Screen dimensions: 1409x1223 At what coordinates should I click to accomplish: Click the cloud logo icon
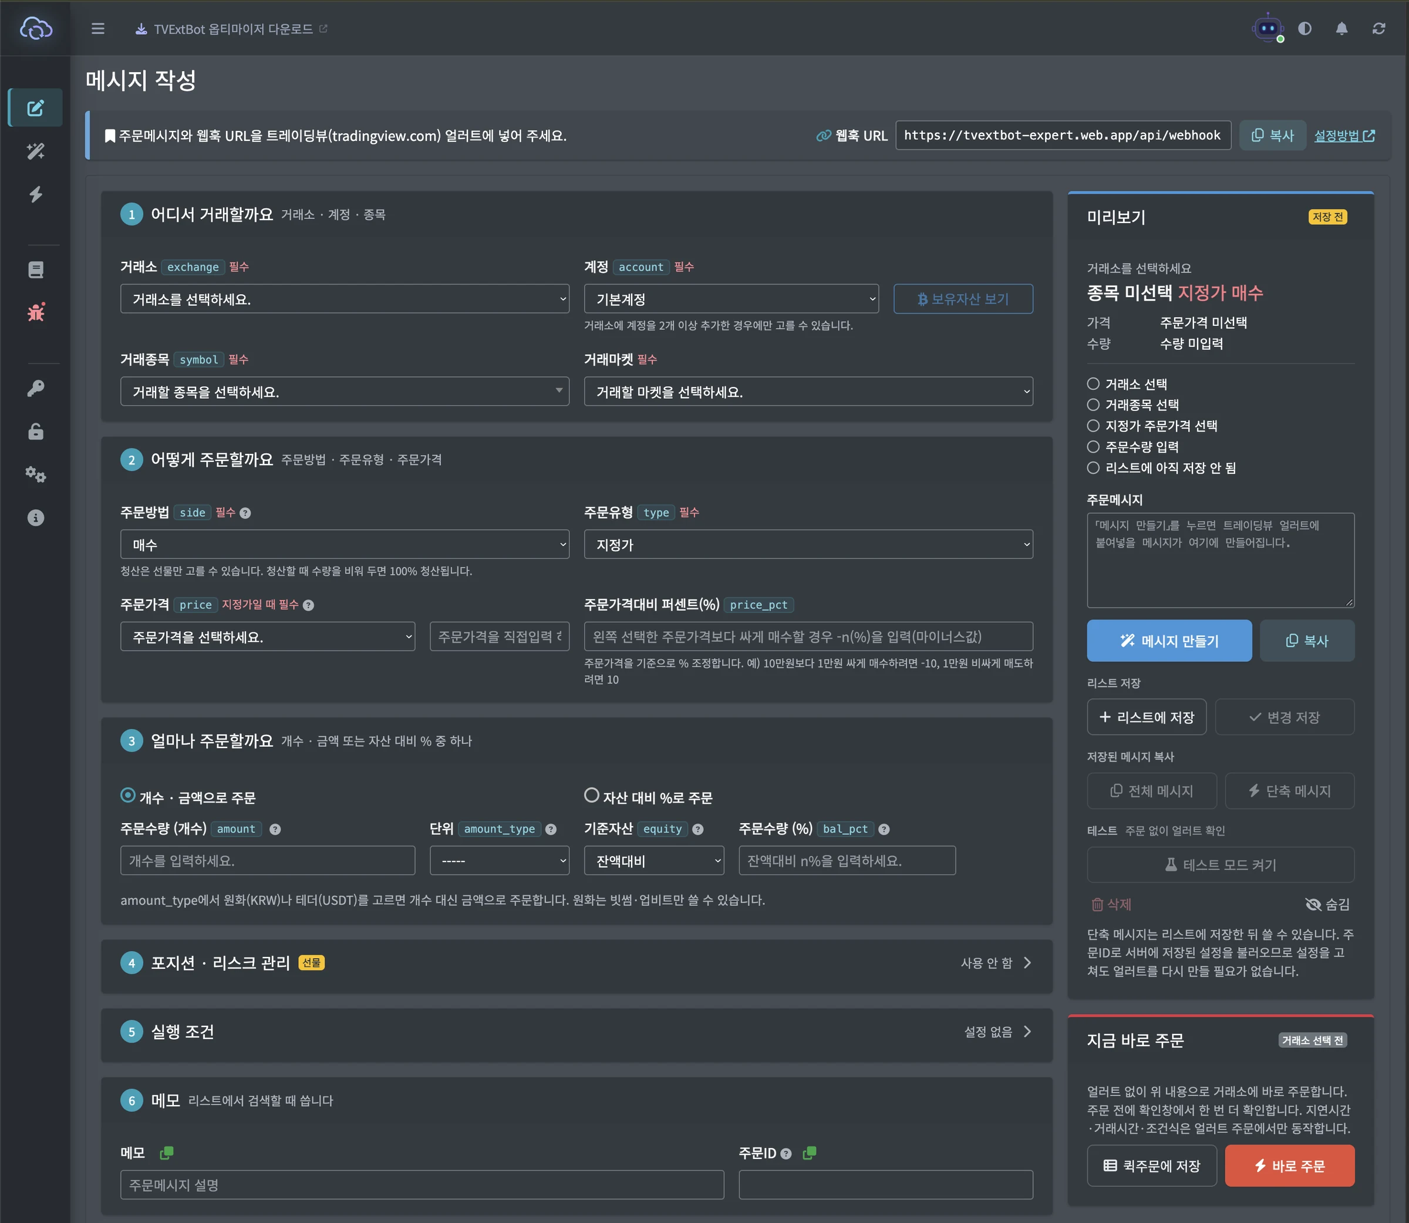point(35,29)
